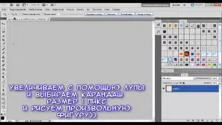Open the Фильтр menu
222x125 pixels.
tap(70, 9)
